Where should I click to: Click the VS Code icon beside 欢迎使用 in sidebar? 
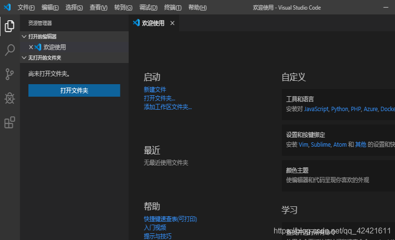click(x=38, y=47)
